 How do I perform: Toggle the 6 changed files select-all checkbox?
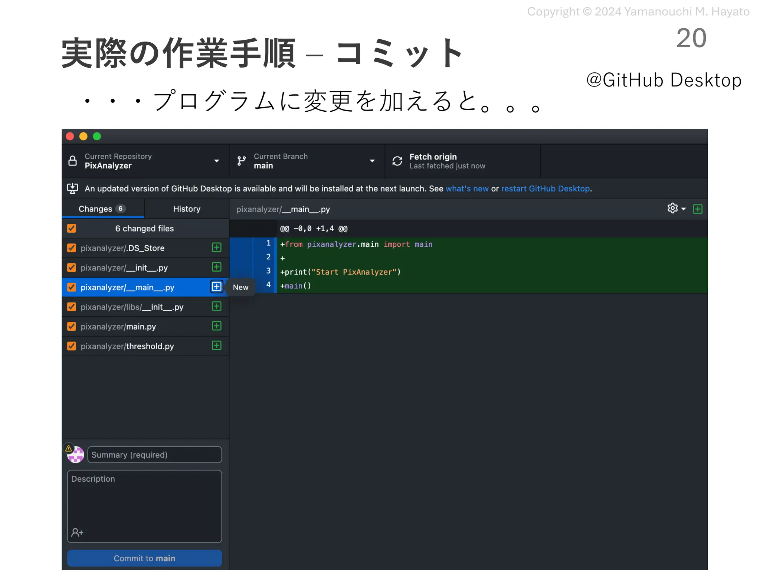[x=72, y=228]
